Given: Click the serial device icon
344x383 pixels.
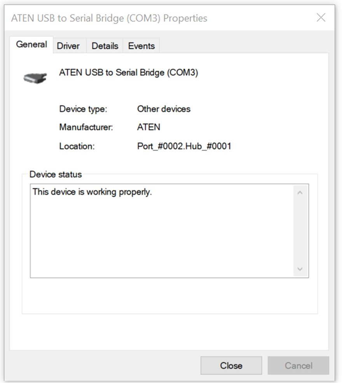Looking at the screenshot, I should [x=35, y=78].
